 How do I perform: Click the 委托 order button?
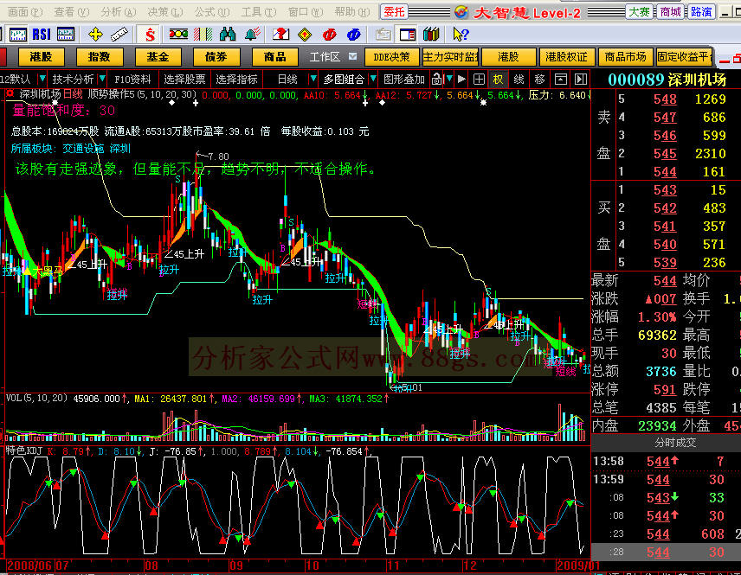[394, 12]
